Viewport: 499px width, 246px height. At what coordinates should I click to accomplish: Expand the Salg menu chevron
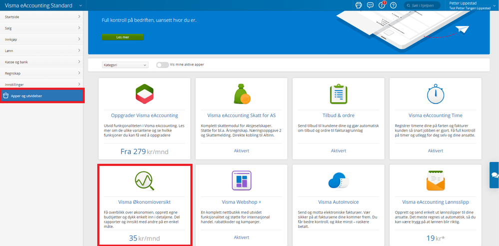79,28
